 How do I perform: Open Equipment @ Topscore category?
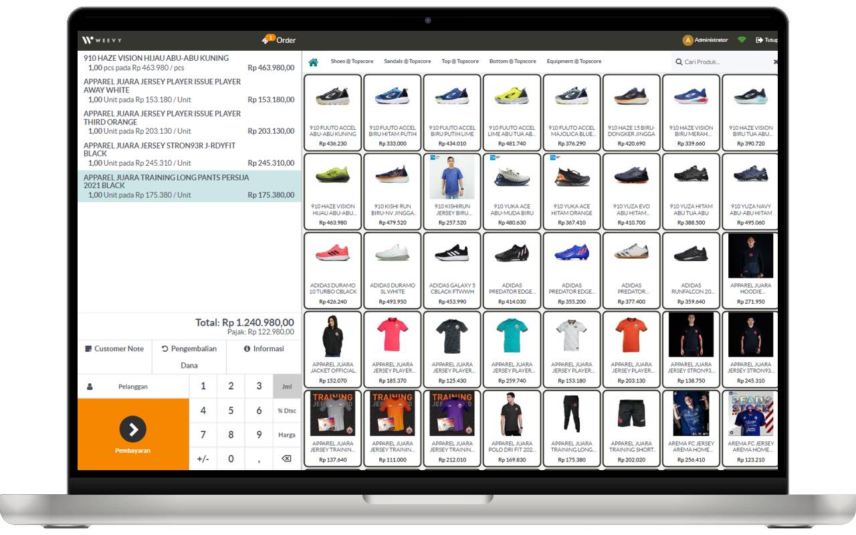[574, 62]
